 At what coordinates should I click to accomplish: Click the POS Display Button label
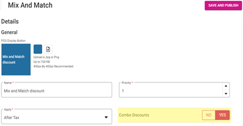tap(13, 41)
